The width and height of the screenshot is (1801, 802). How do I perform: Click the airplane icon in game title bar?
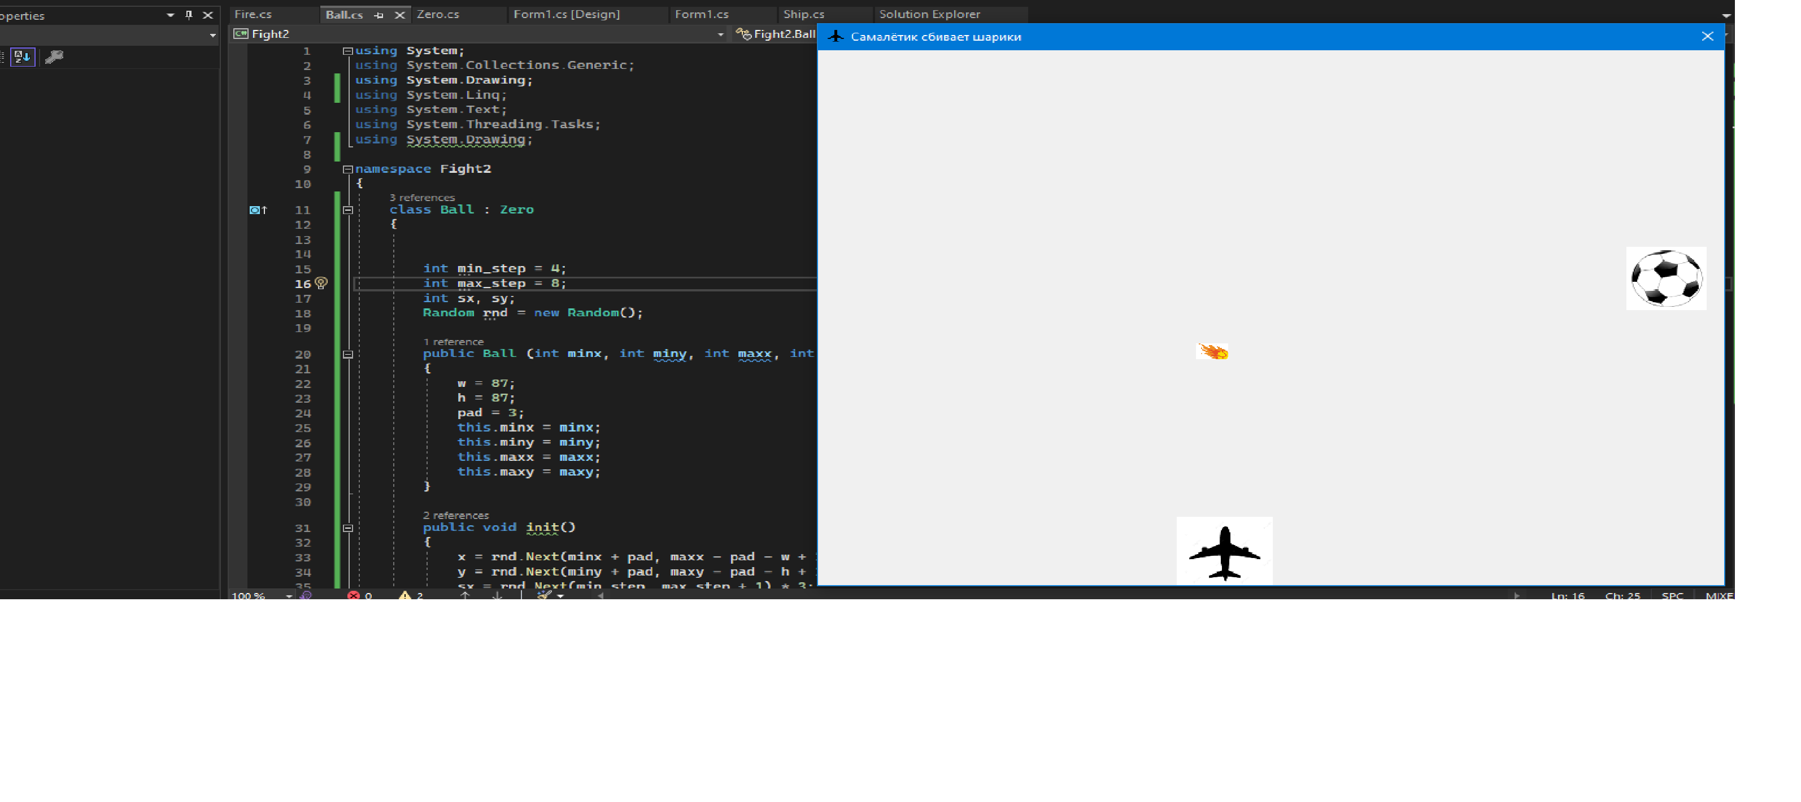click(x=836, y=36)
